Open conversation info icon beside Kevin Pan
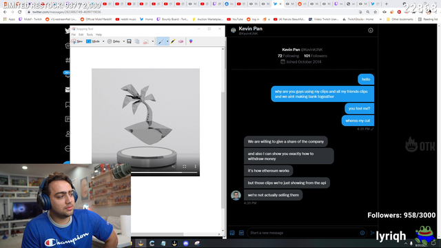The height and width of the screenshot is (248, 441). tap(371, 30)
